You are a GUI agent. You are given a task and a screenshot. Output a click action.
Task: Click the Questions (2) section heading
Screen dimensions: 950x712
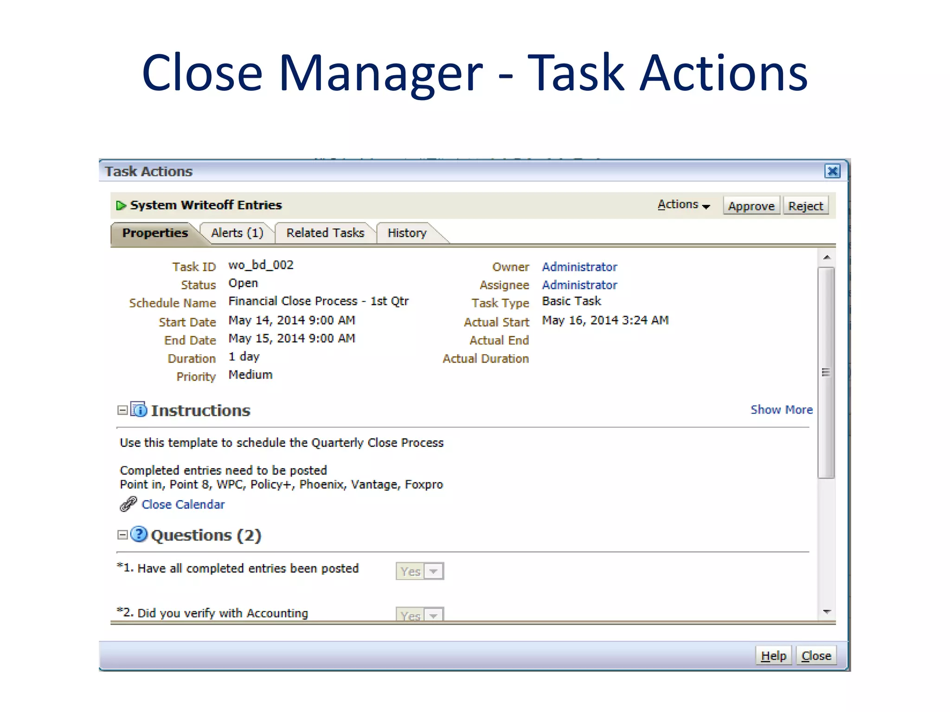tap(206, 535)
